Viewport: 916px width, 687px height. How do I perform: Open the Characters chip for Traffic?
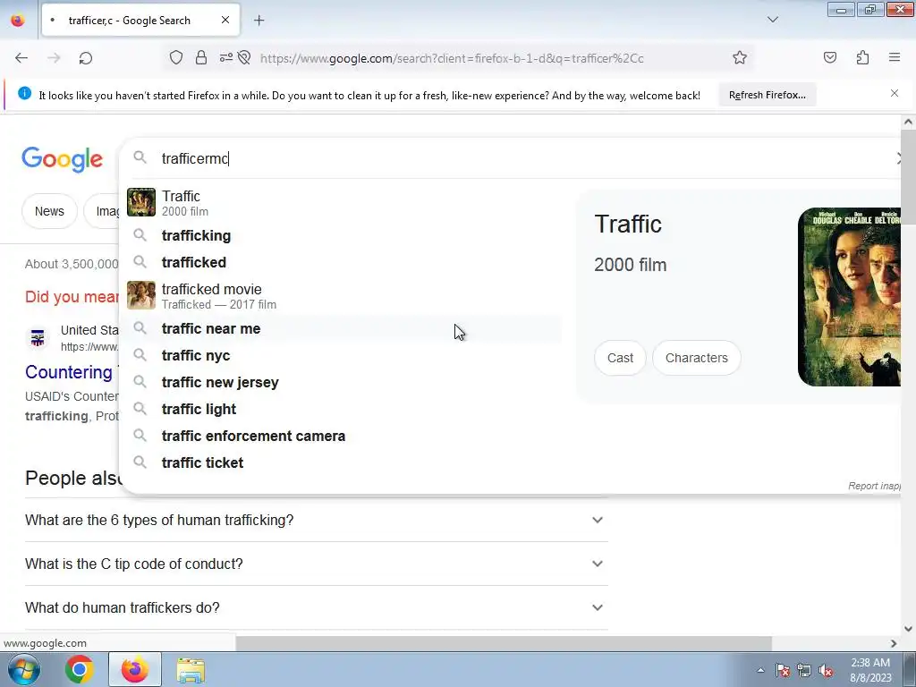coord(696,358)
